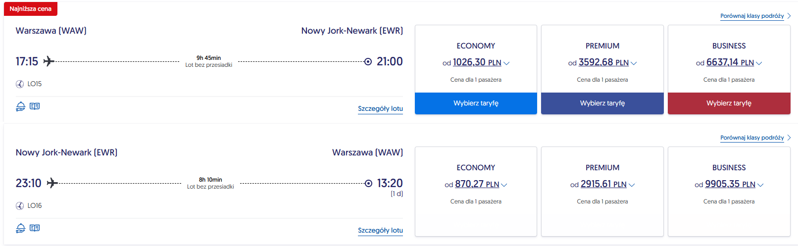Expand Economy fare 870,27 PLN for return flight
This screenshot has width=798, height=246.
504,185
